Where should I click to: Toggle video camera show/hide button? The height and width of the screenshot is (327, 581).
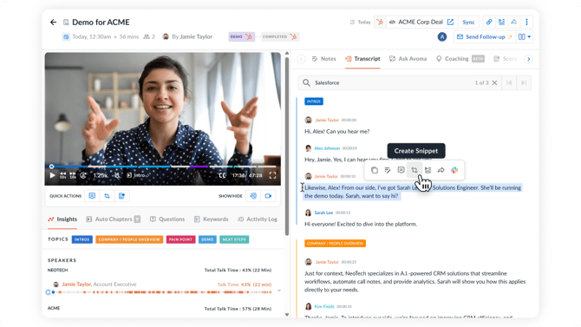click(268, 196)
